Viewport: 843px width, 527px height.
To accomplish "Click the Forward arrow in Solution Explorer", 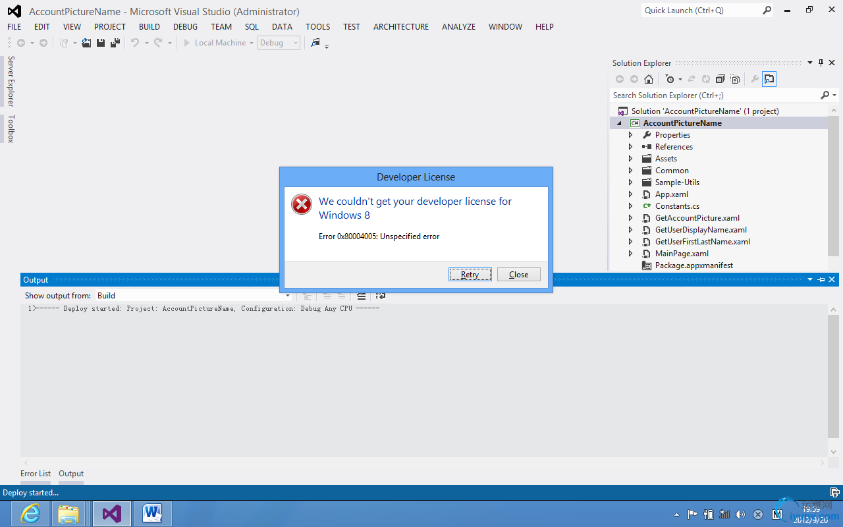I will 634,79.
